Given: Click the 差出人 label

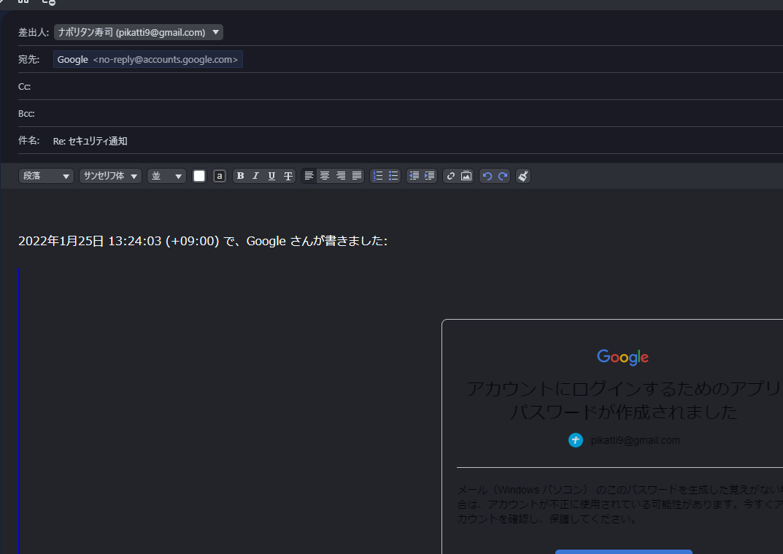Looking at the screenshot, I should point(34,32).
